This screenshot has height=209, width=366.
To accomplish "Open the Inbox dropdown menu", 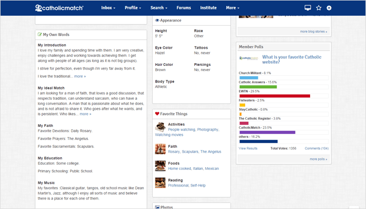I will pyautogui.click(x=108, y=8).
